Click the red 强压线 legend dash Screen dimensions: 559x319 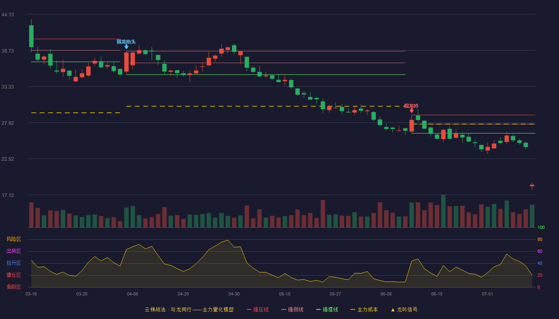[249, 309]
